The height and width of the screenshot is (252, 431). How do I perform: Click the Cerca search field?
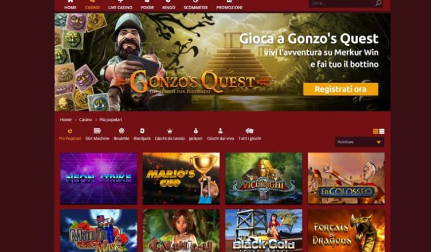point(342,3)
